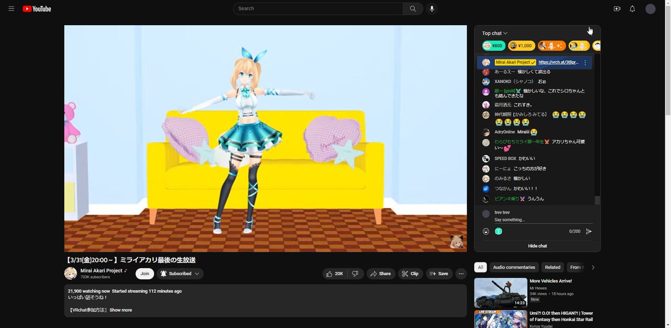This screenshot has width=671, height=328.
Task: Click のみるさ chat author name
Action: click(503, 179)
